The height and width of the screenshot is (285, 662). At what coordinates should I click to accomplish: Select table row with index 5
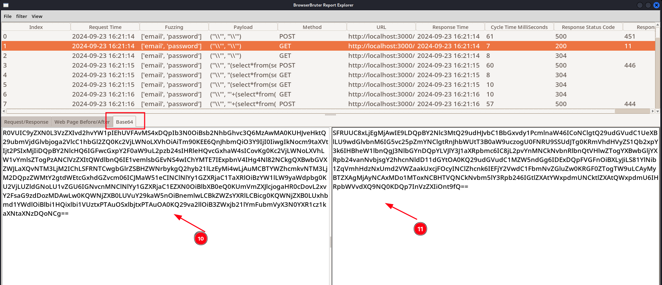click(328, 84)
